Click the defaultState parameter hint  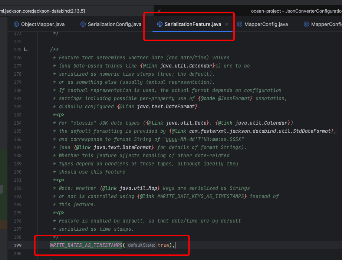(141, 245)
